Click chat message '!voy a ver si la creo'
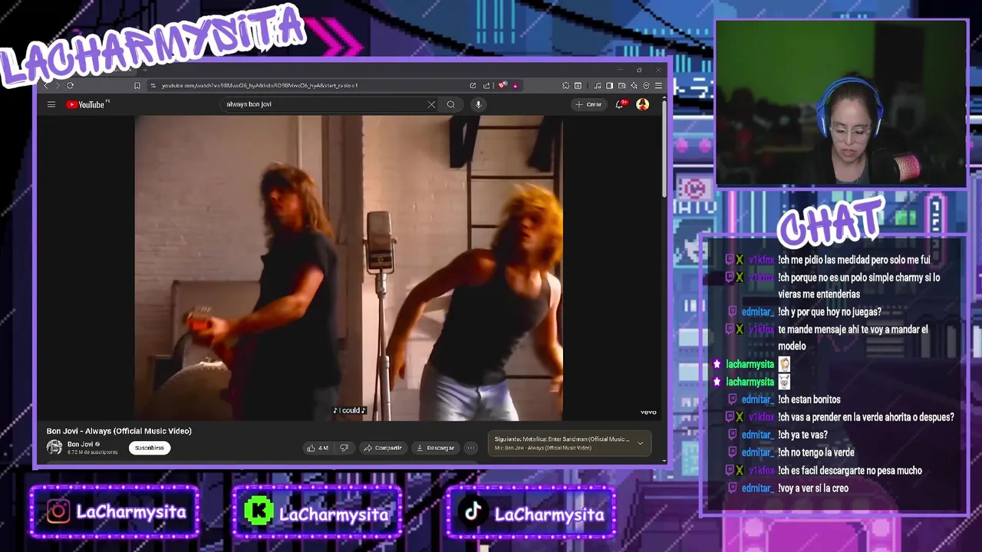Viewport: 982px width, 552px height. tap(813, 488)
